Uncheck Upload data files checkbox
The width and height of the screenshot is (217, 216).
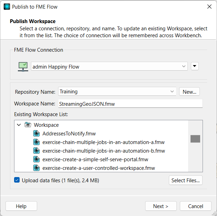tap(17, 180)
